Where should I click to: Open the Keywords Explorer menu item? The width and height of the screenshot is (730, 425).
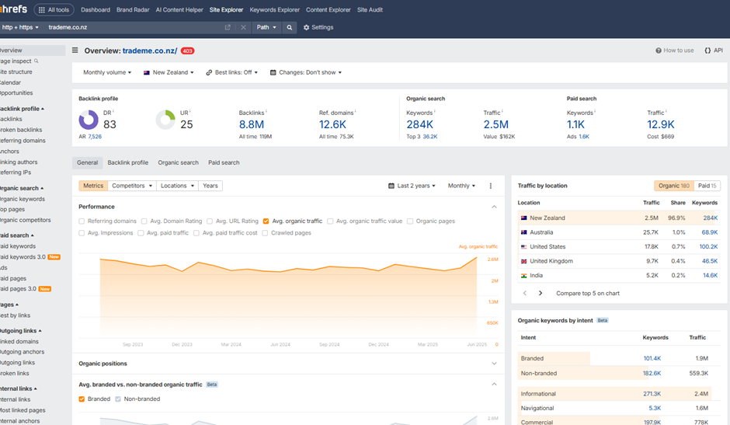275,10
